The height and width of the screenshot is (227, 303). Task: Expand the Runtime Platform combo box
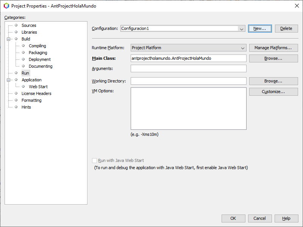pos(243,48)
